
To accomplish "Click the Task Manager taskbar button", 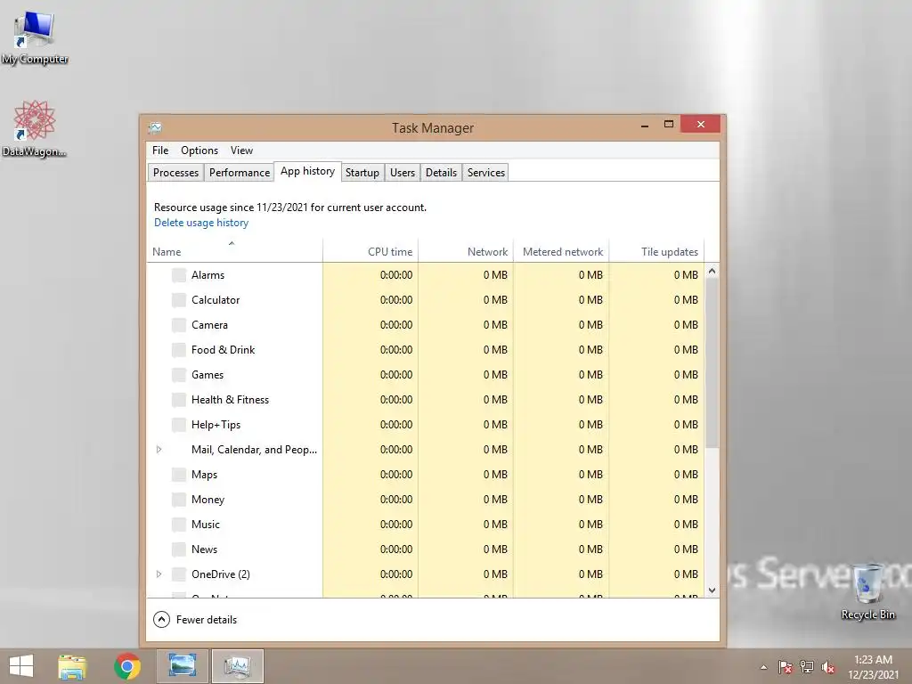I will pos(237,666).
